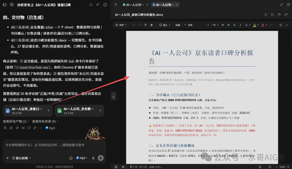The image size is (292, 169).
Task: Toggle the right panel layout icon
Action: point(288,5)
